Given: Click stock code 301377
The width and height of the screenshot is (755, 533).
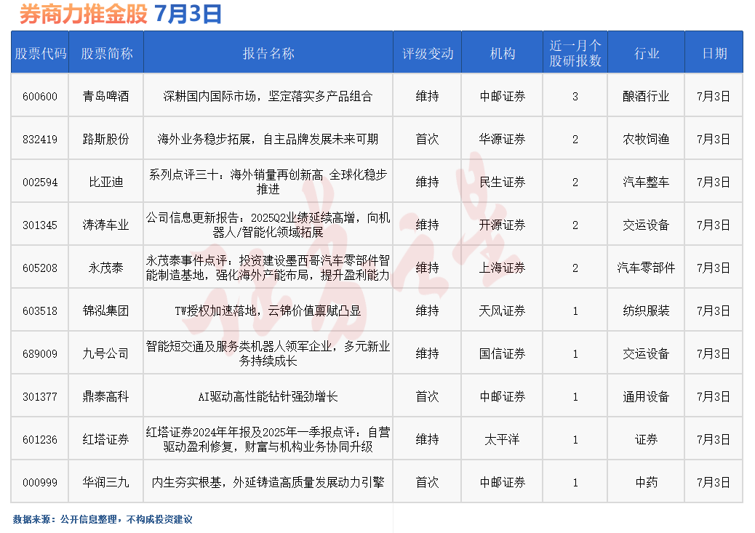Looking at the screenshot, I should 40,397.
